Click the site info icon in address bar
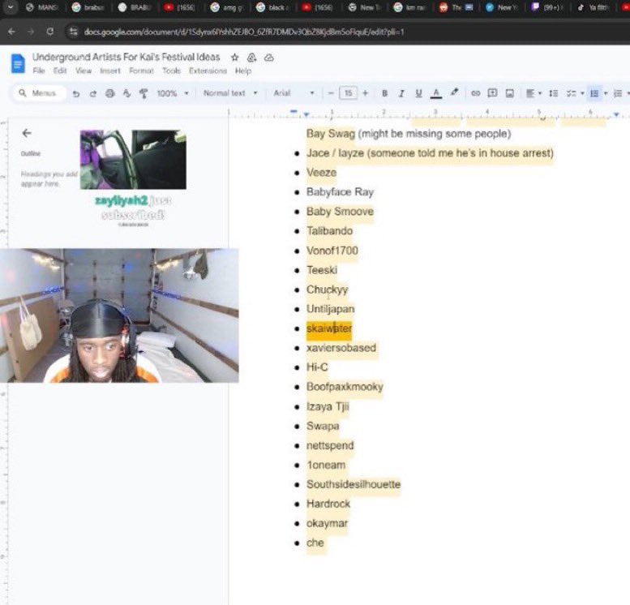The height and width of the screenshot is (605, 630). coord(73,32)
